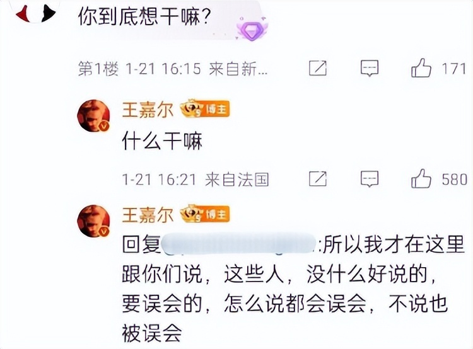
Task: Open 王嘉尔's avatar on first reply
Action: 93,116
